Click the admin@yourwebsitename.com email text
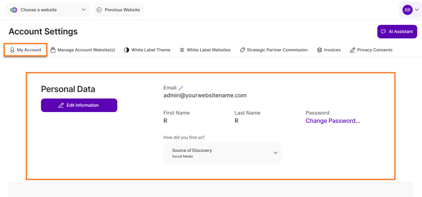Image resolution: width=422 pixels, height=197 pixels. (x=205, y=96)
